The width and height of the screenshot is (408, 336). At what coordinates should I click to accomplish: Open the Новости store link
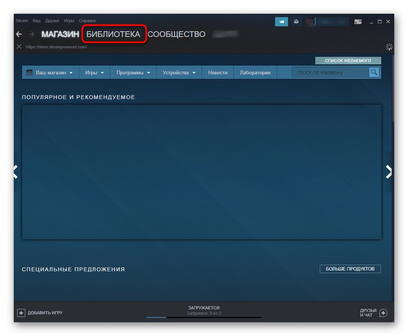click(x=218, y=72)
